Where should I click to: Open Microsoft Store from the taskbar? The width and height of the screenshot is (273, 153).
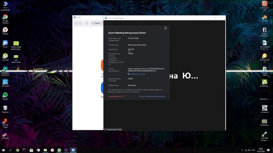(31, 150)
